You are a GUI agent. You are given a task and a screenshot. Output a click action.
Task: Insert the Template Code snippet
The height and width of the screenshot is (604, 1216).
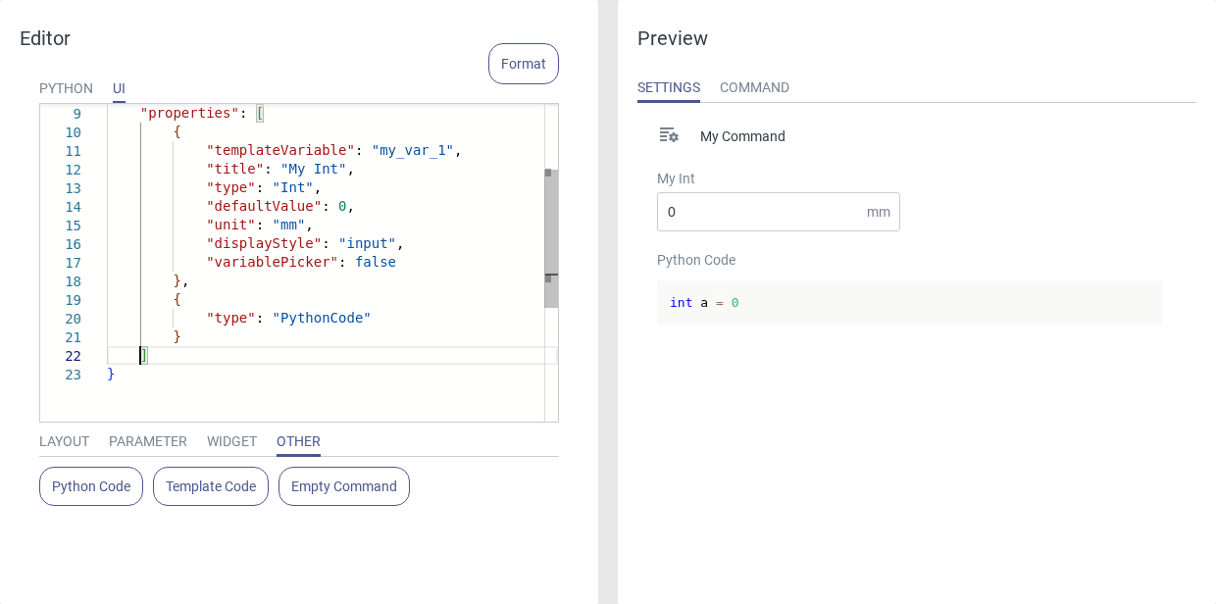[211, 486]
